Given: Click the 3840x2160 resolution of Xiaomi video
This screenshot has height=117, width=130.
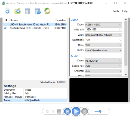Looking at the screenshot, I should [60, 24].
